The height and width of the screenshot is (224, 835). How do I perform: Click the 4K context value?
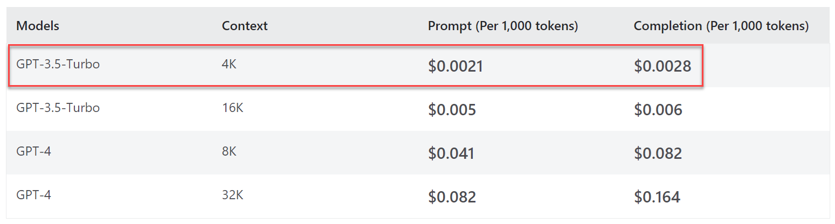[x=229, y=64]
